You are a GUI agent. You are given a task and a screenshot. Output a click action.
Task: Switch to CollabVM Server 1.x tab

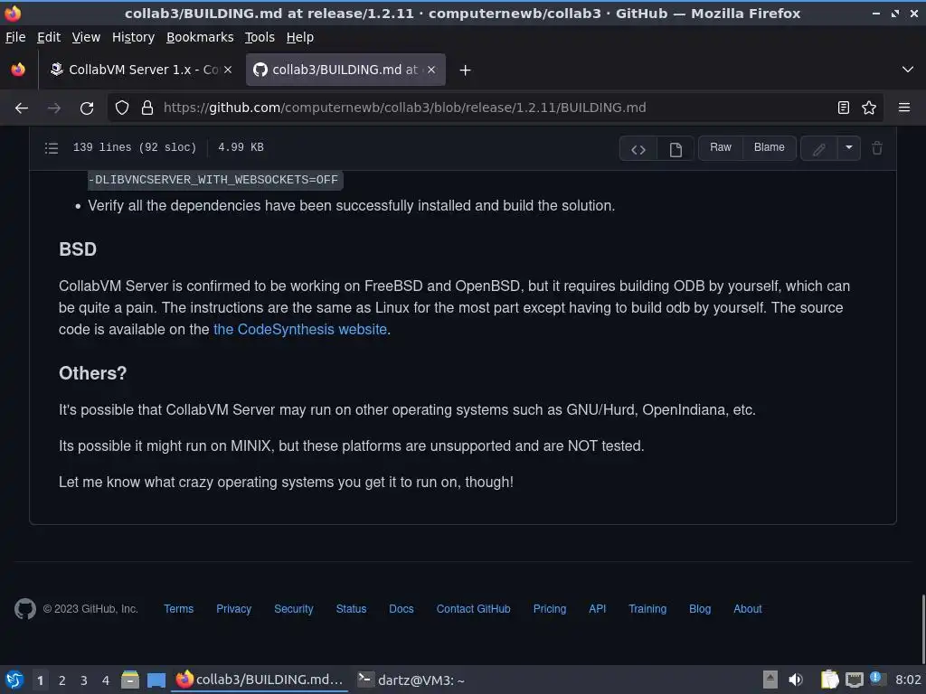pyautogui.click(x=141, y=70)
